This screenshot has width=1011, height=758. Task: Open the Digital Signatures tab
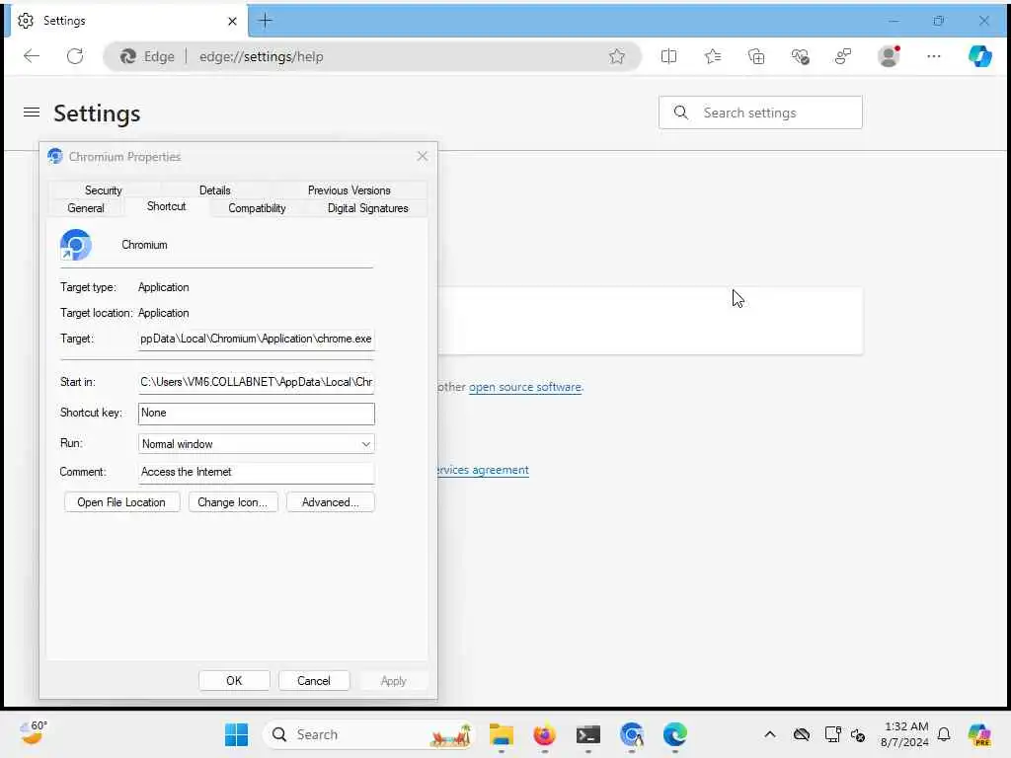pyautogui.click(x=367, y=208)
